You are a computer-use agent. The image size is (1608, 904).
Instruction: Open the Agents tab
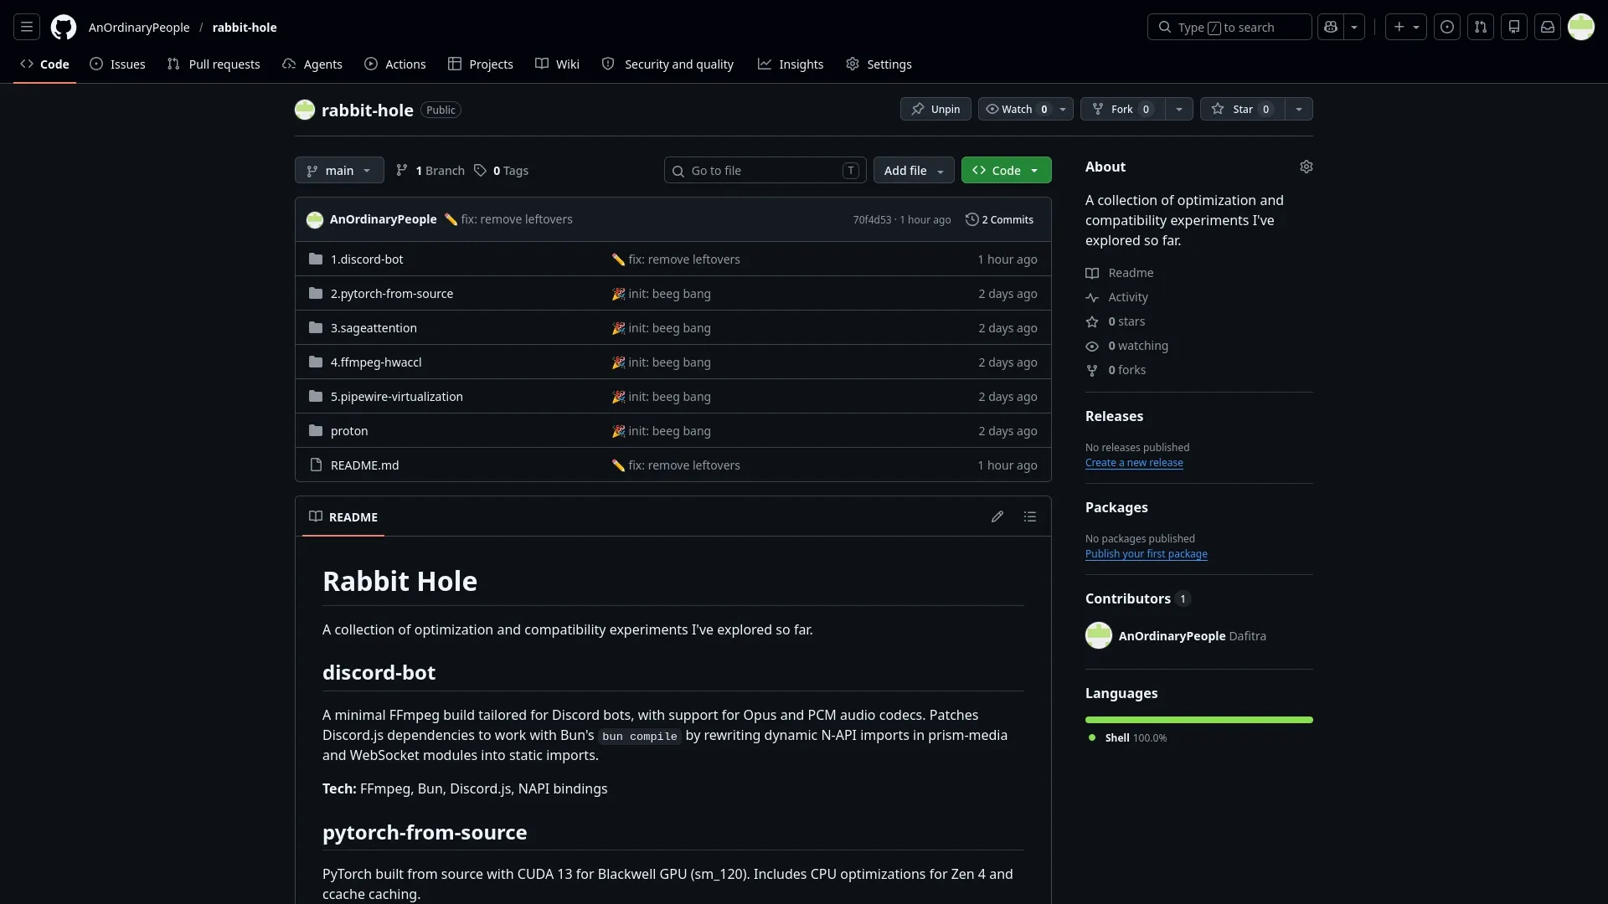(x=312, y=64)
